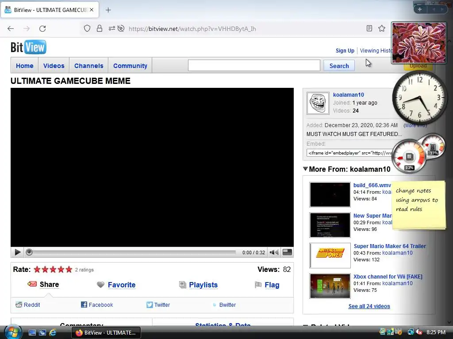Open Xbox channel for Wii thumbnail
453x339 pixels.
tap(330, 286)
